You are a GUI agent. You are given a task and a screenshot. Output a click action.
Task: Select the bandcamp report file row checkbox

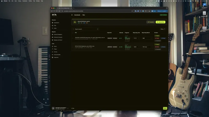point(73,38)
